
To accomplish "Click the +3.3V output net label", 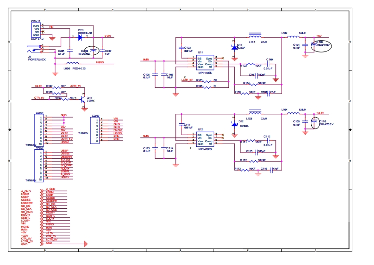I will [319, 113].
